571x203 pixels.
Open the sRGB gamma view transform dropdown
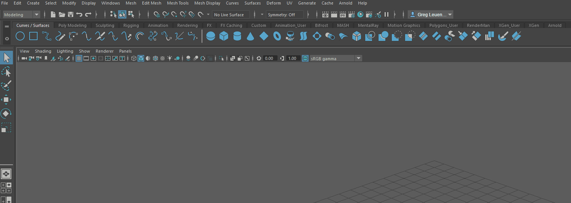pyautogui.click(x=336, y=58)
